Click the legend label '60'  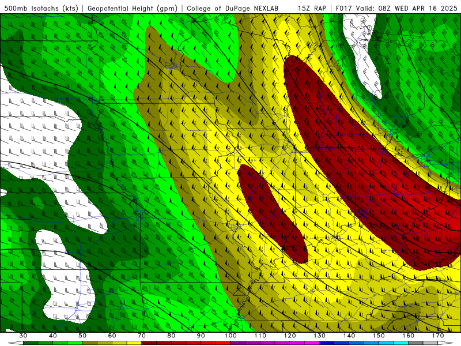tap(112, 336)
